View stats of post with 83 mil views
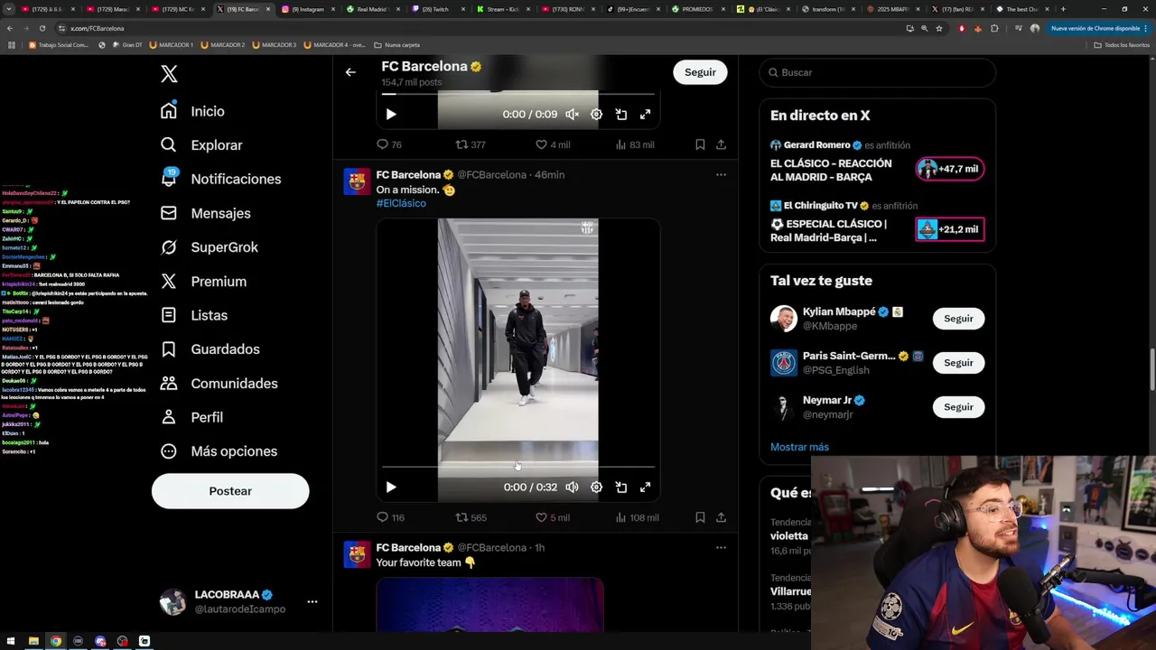Image resolution: width=1156 pixels, height=650 pixels. click(635, 144)
